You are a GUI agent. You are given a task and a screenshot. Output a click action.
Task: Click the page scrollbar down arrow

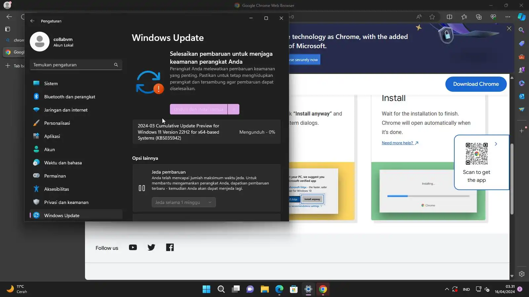pos(512,276)
